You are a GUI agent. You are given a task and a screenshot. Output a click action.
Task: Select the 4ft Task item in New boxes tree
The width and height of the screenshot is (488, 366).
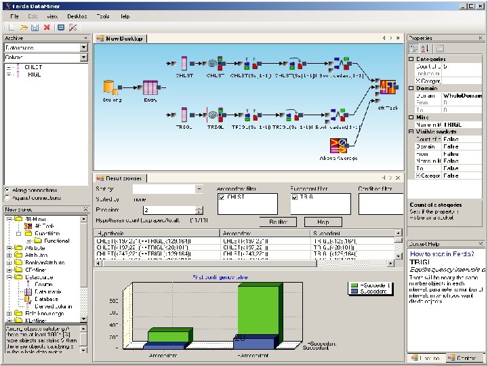[44, 226]
